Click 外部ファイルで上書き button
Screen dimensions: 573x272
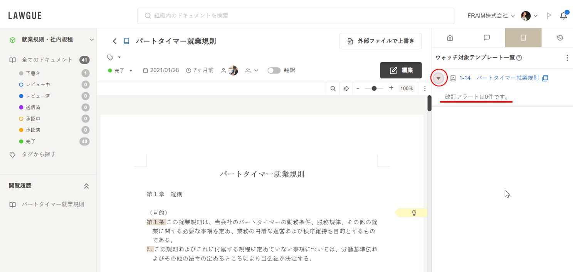click(x=380, y=41)
